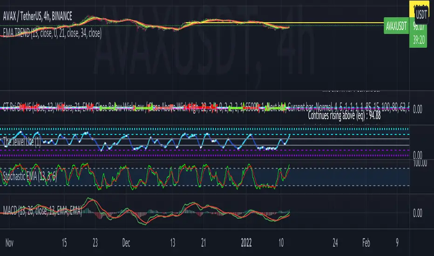Click the 2022 label on time axis
This screenshot has width=434, height=256.
246,243
